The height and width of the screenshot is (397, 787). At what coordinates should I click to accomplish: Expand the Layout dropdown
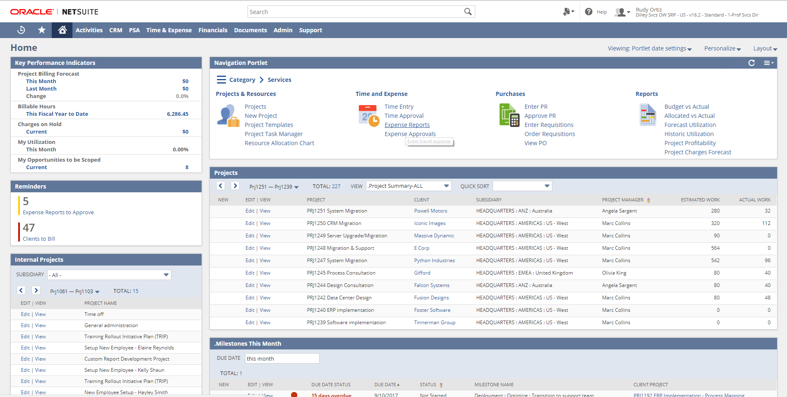click(765, 48)
